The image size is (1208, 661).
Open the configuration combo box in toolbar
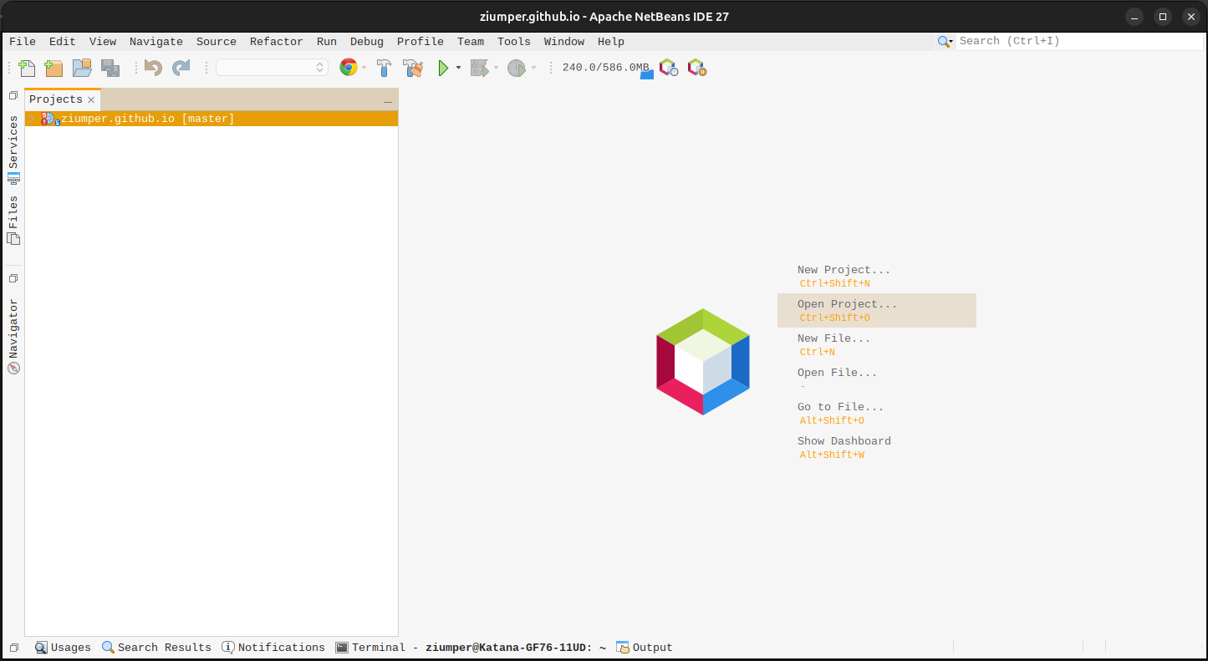(272, 68)
